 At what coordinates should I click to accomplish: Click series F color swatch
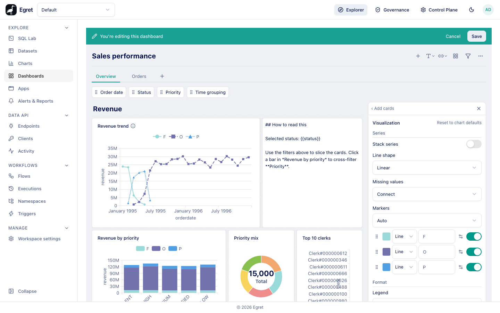[x=386, y=236]
